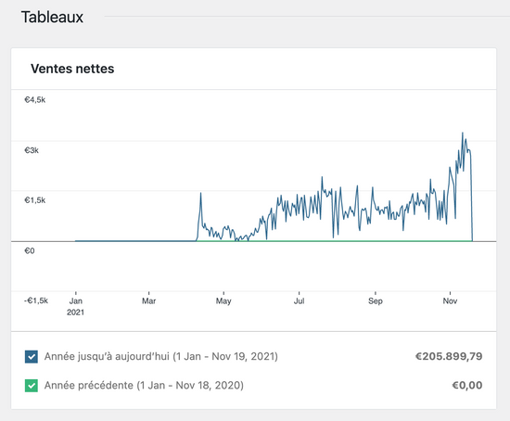
Task: Click the 'Jul' x-axis label
Action: 299,301
